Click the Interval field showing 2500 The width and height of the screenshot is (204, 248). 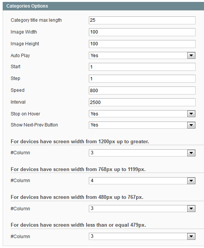point(142,102)
